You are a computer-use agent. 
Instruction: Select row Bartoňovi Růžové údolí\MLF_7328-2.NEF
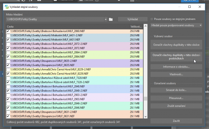pos(74,82)
